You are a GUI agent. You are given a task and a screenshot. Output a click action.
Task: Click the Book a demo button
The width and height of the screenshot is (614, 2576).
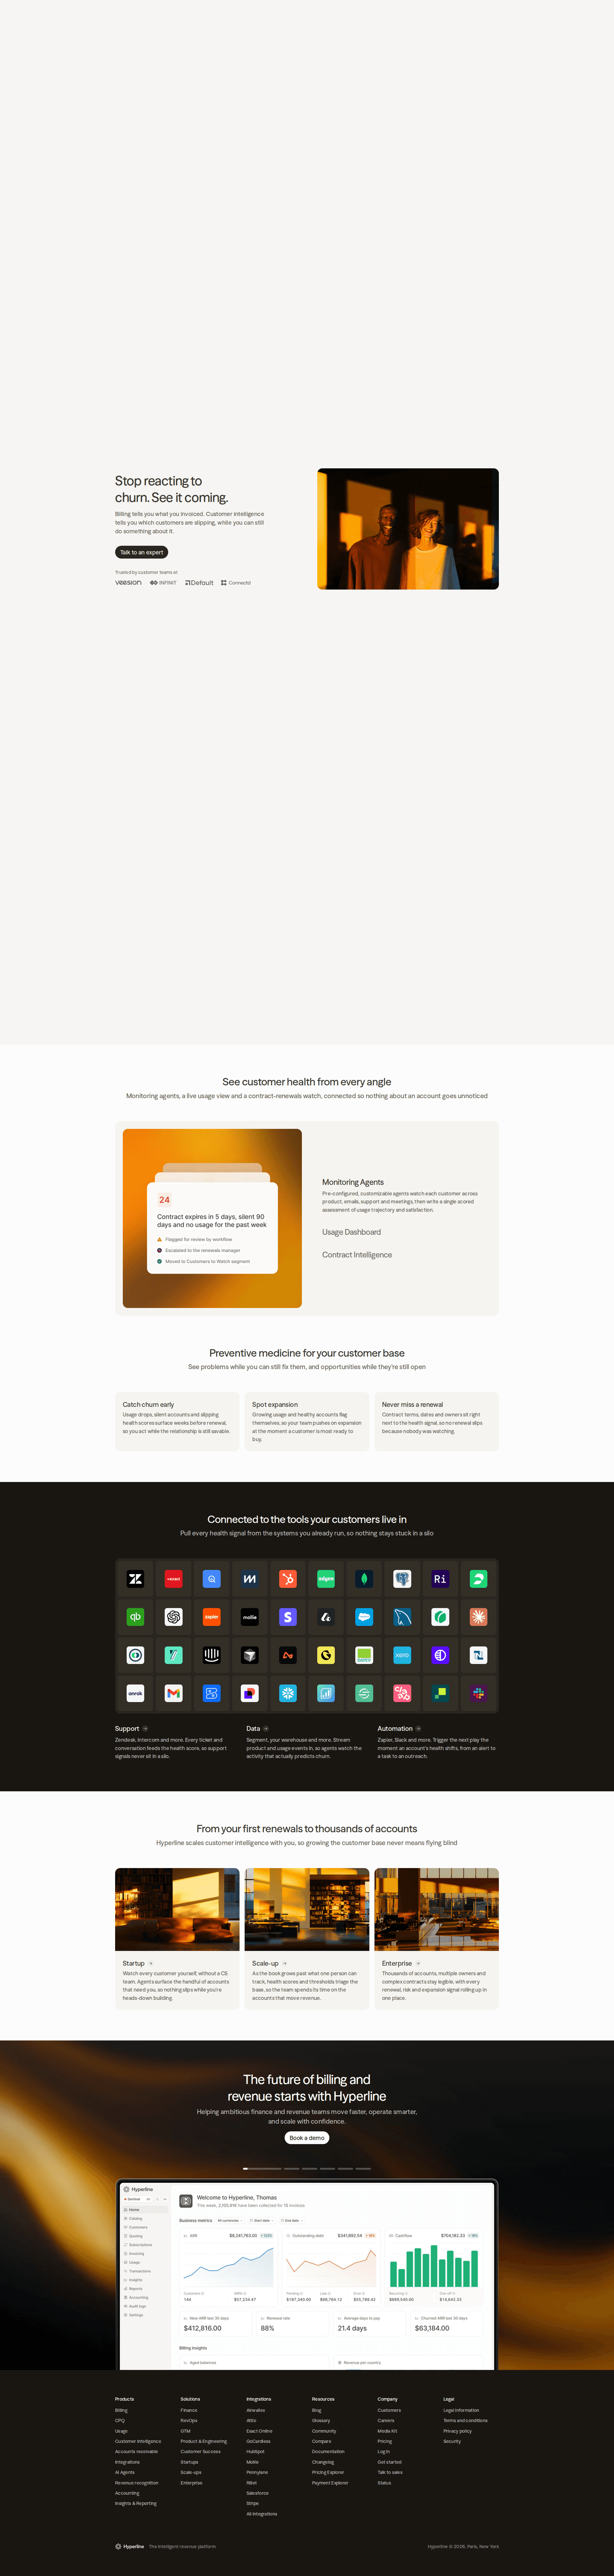307,2138
